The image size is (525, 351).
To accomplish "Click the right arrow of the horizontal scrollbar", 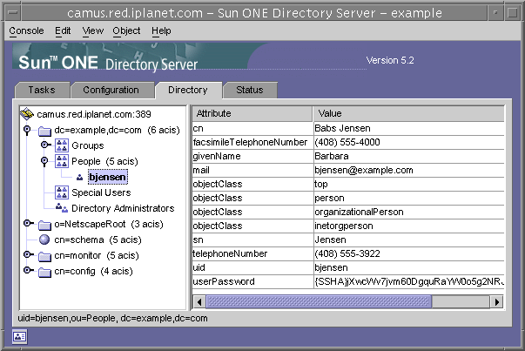I will click(x=497, y=302).
